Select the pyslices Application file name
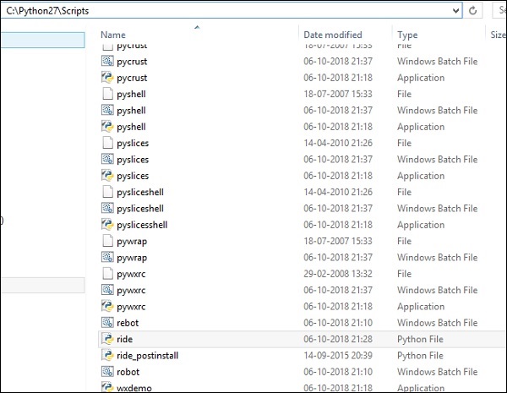Image resolution: width=507 pixels, height=393 pixels. coord(134,176)
